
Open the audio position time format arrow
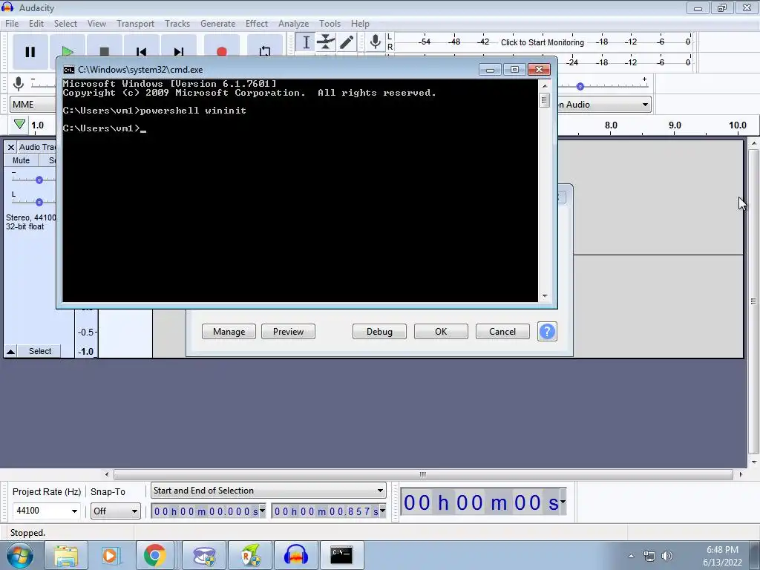click(563, 501)
